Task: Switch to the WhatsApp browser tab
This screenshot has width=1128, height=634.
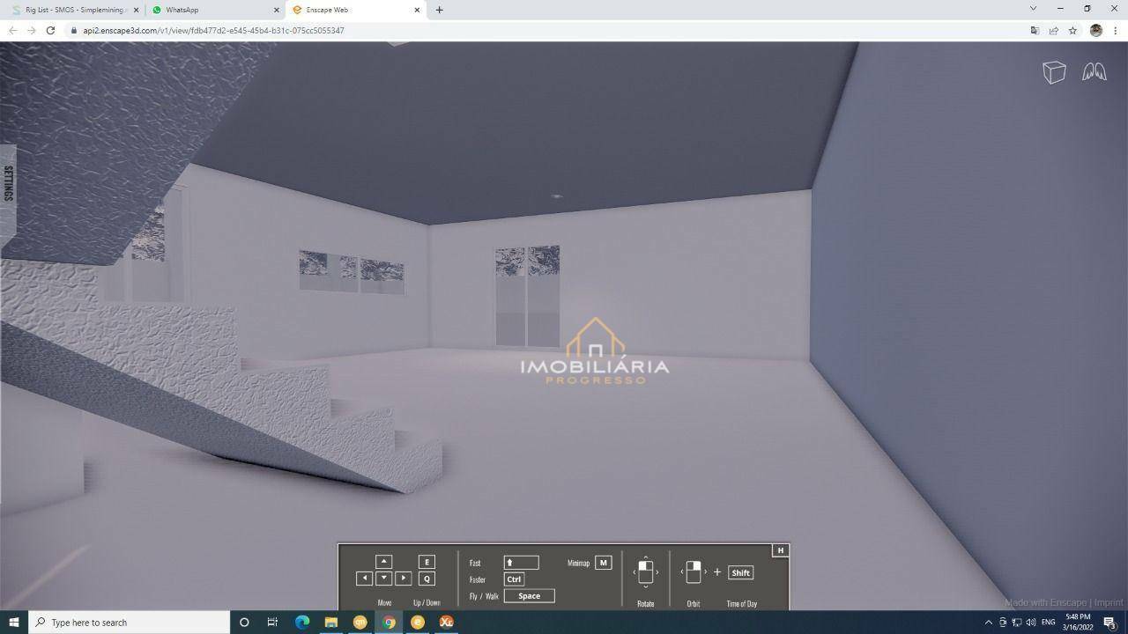Action: (x=216, y=10)
